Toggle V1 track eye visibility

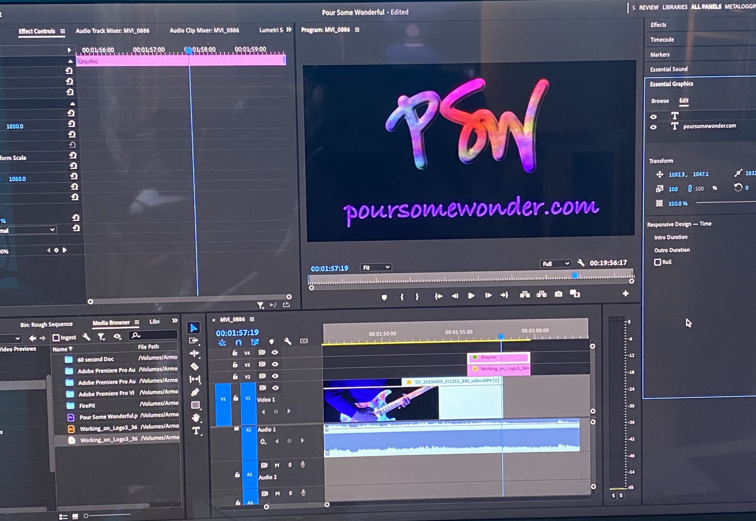pos(276,388)
